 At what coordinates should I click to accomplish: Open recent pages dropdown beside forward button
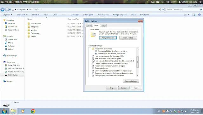(x=10, y=9)
